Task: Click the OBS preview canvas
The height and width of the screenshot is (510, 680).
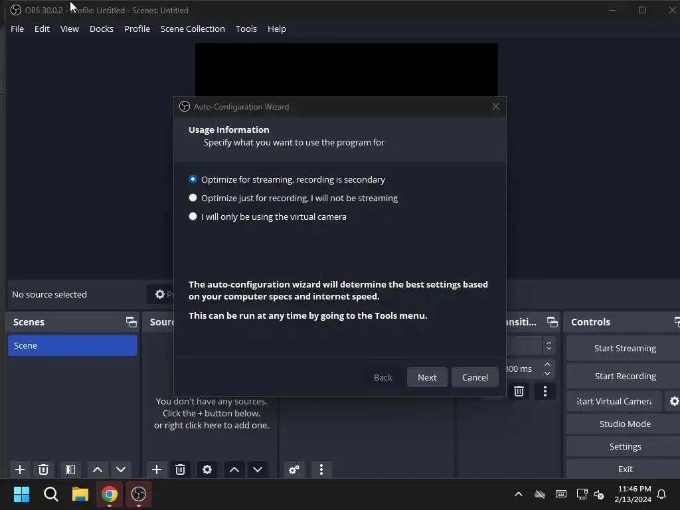Action: 347,69
